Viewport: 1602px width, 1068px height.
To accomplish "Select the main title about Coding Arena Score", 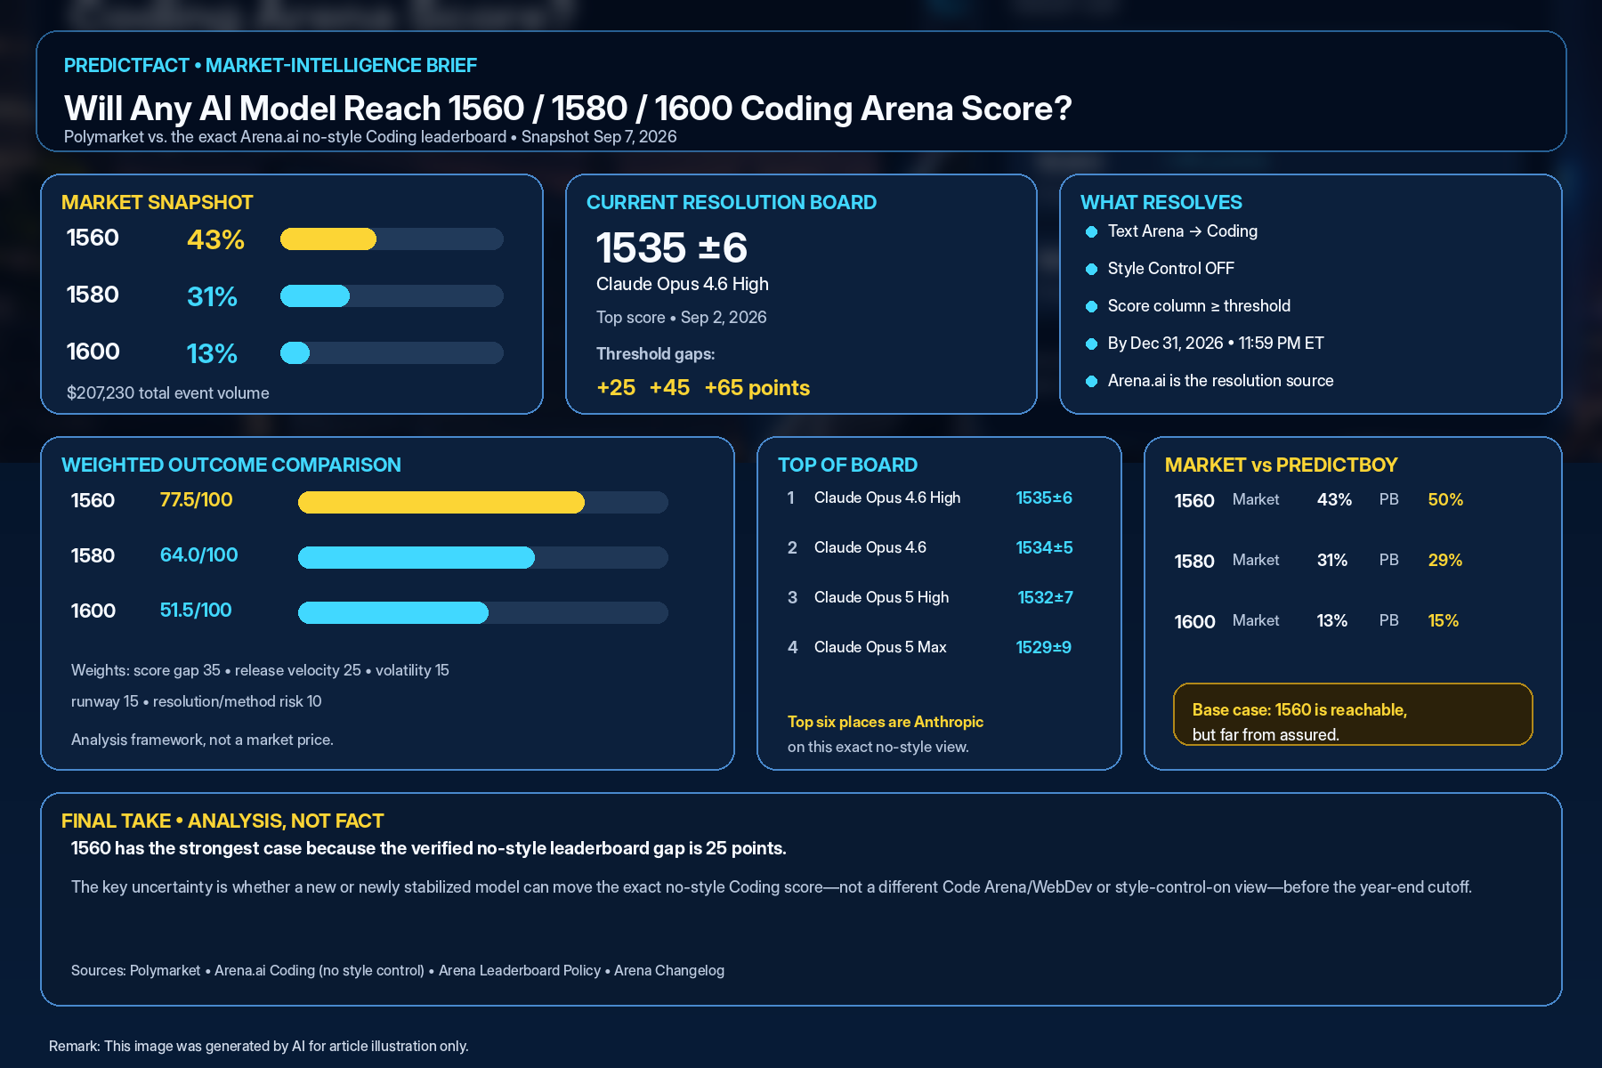I will (568, 109).
